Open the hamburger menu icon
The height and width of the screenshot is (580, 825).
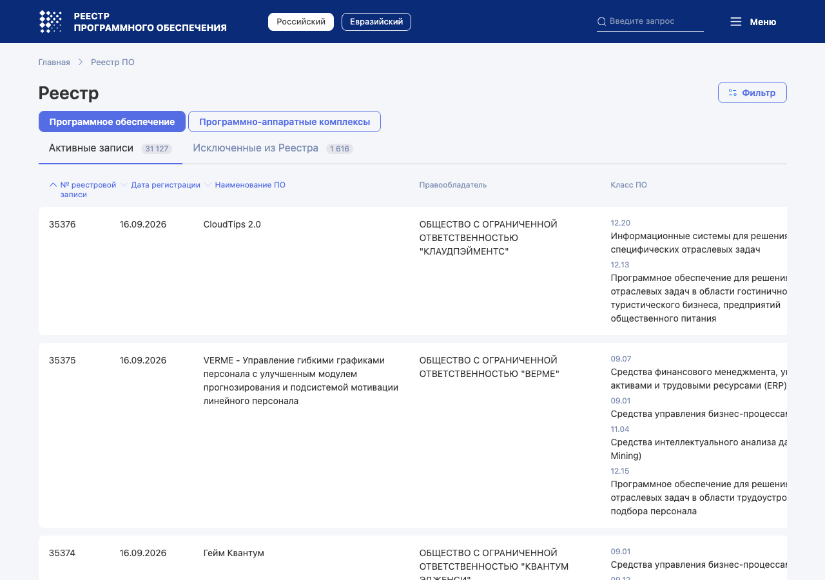[x=736, y=22]
